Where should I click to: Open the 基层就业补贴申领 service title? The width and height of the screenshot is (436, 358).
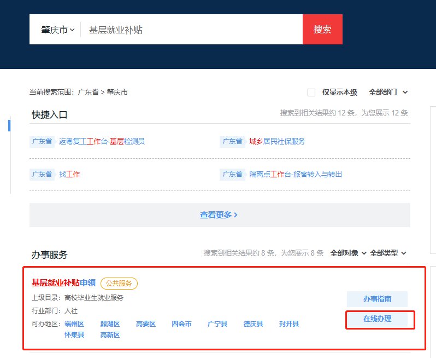pyautogui.click(x=63, y=283)
